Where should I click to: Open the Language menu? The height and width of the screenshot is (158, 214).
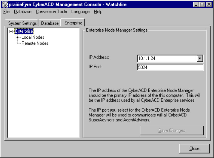tap(80, 12)
